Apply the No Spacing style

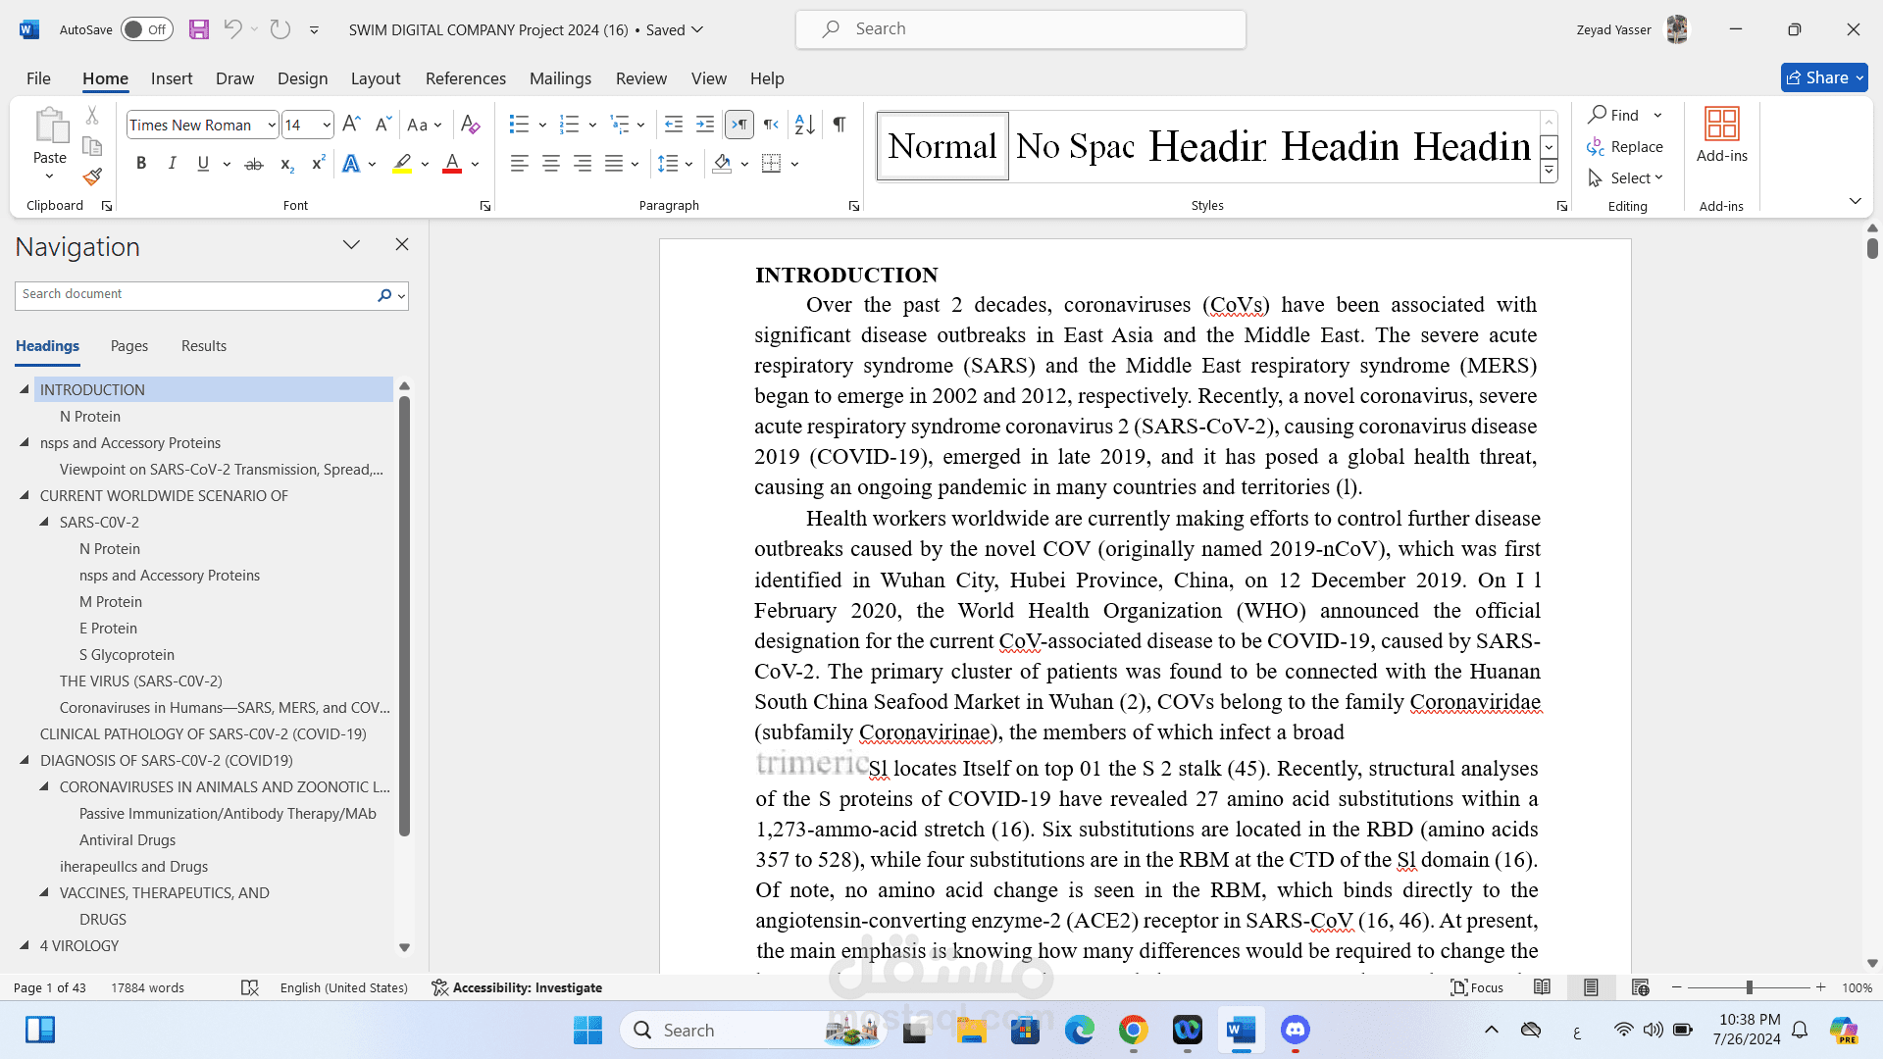coord(1075,146)
